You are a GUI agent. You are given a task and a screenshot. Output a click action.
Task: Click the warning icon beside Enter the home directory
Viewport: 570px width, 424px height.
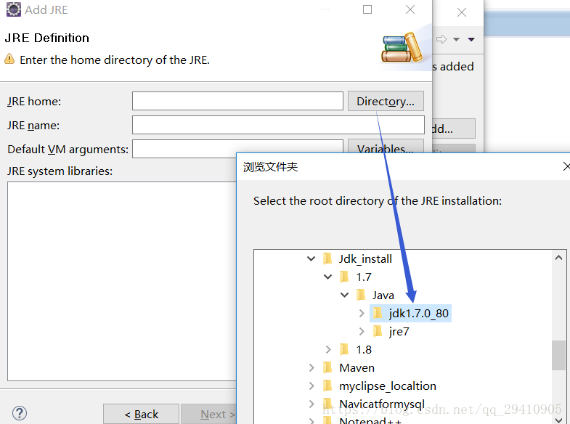tap(9, 59)
